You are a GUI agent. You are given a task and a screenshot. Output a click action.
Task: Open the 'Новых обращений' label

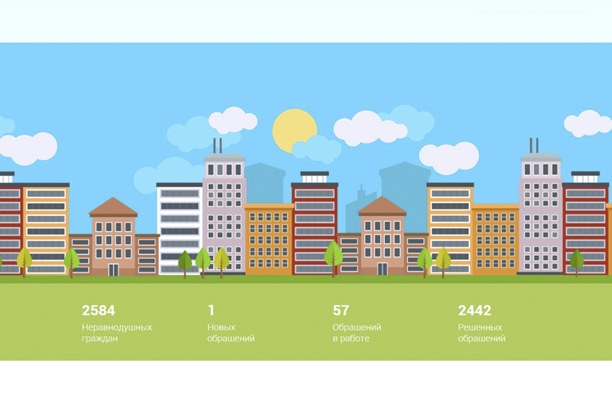point(230,332)
